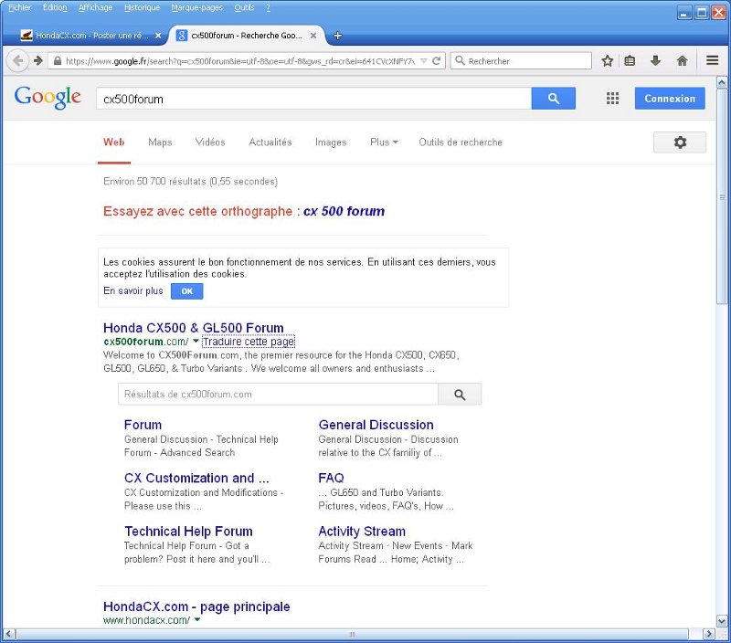
Task: Open HondaCX.com - page principale result
Action: pyautogui.click(x=196, y=606)
